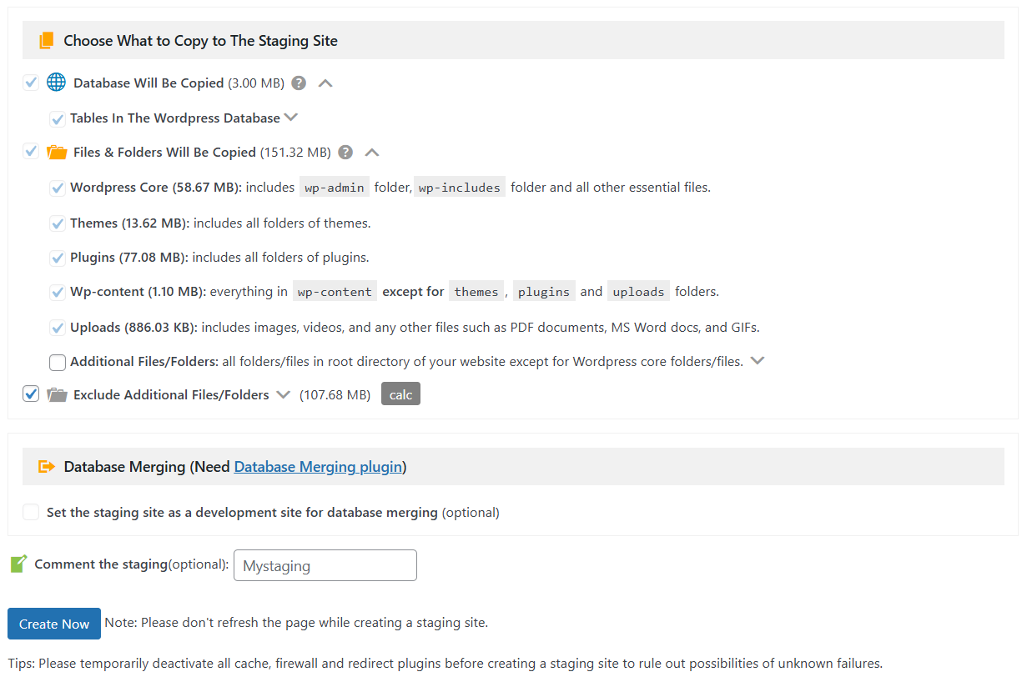Image resolution: width=1027 pixels, height=682 pixels.
Task: Uncheck the Exclude Additional Files/Folders checkbox
Action: pyautogui.click(x=31, y=394)
